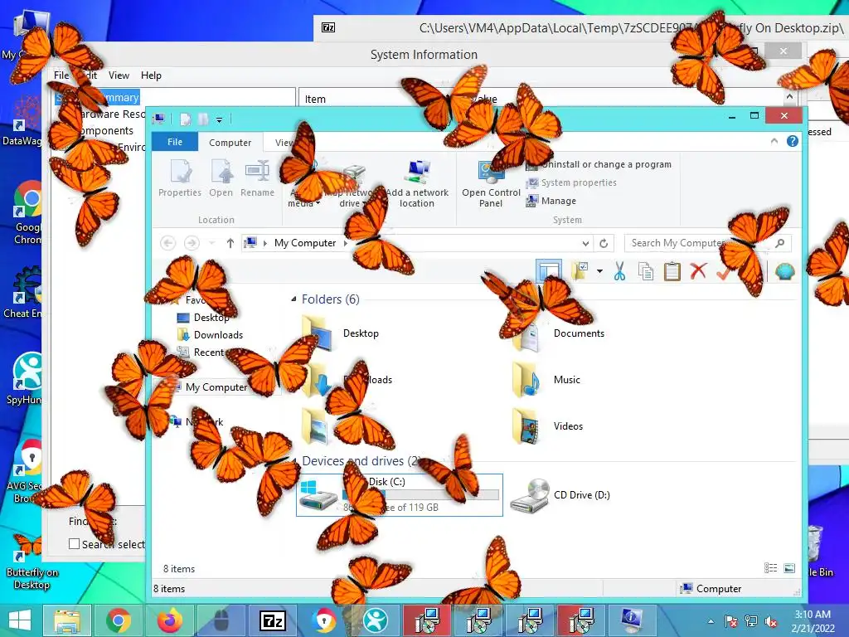Select Recent in navigation pane

coord(201,352)
